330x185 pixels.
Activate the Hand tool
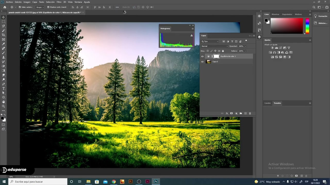(x=3, y=102)
